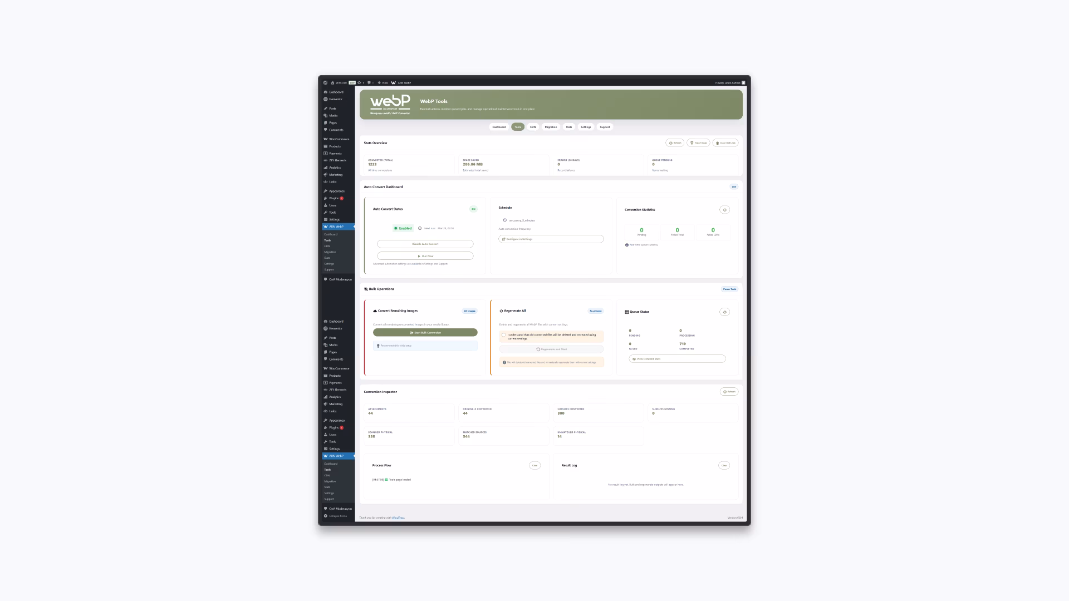Open the updates icon in admin bar
This screenshot has height=601, width=1069.
[x=360, y=82]
